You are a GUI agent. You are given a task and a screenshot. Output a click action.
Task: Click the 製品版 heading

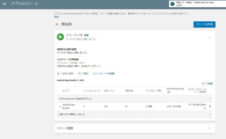click(67, 24)
